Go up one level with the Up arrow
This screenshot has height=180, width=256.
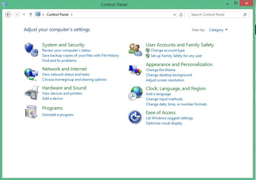point(30,14)
